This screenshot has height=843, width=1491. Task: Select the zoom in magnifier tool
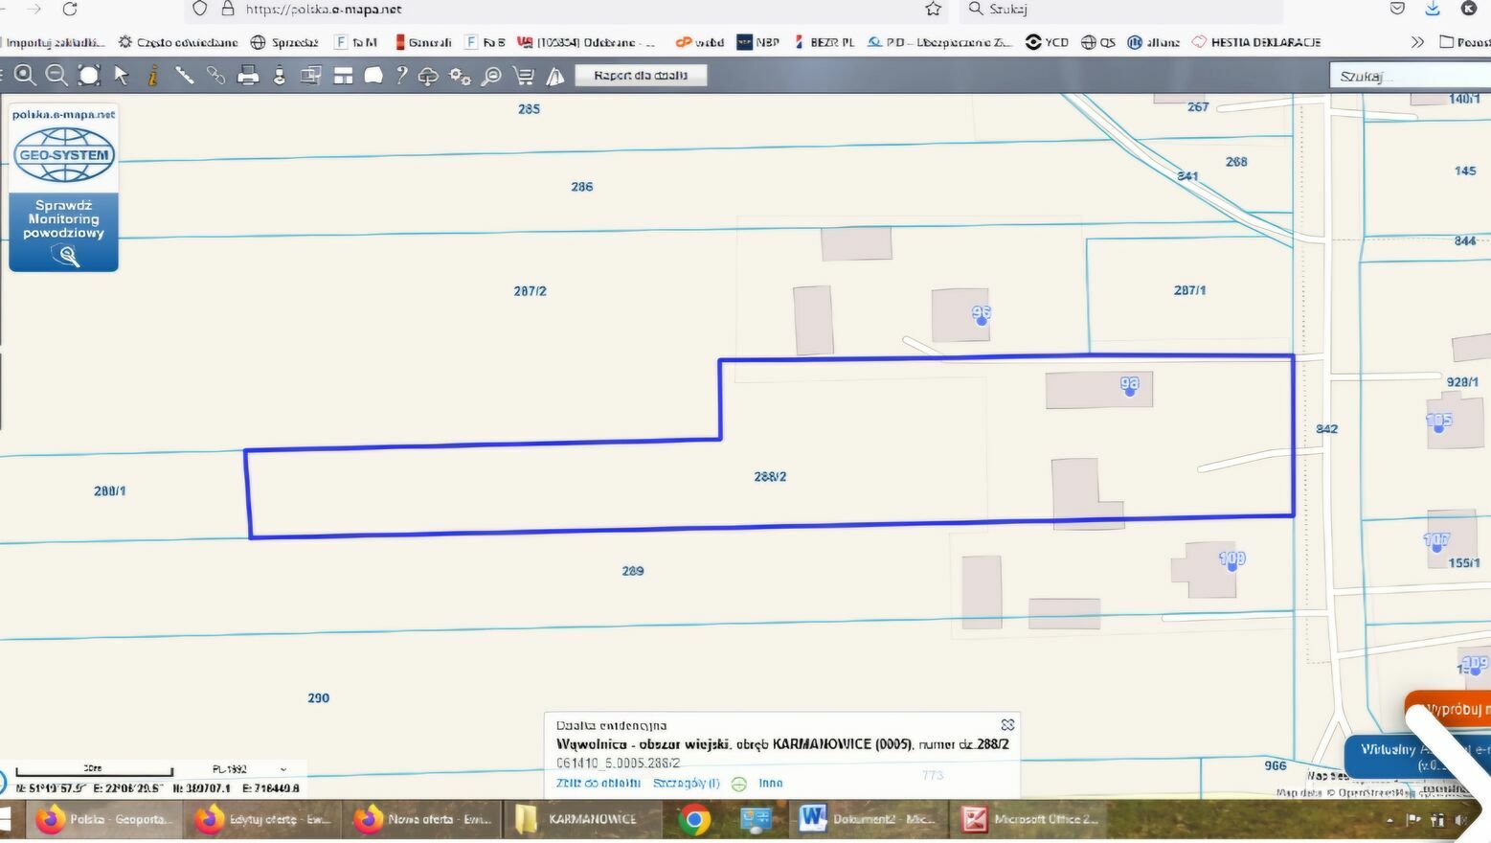tap(25, 76)
